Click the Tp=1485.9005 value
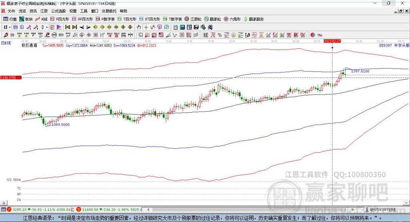 coord(53,45)
